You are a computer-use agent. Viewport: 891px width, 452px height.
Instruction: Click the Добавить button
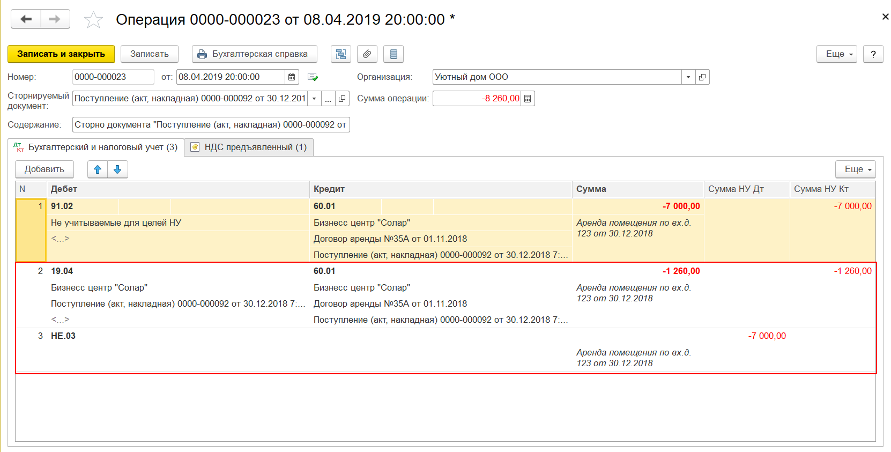coord(44,169)
